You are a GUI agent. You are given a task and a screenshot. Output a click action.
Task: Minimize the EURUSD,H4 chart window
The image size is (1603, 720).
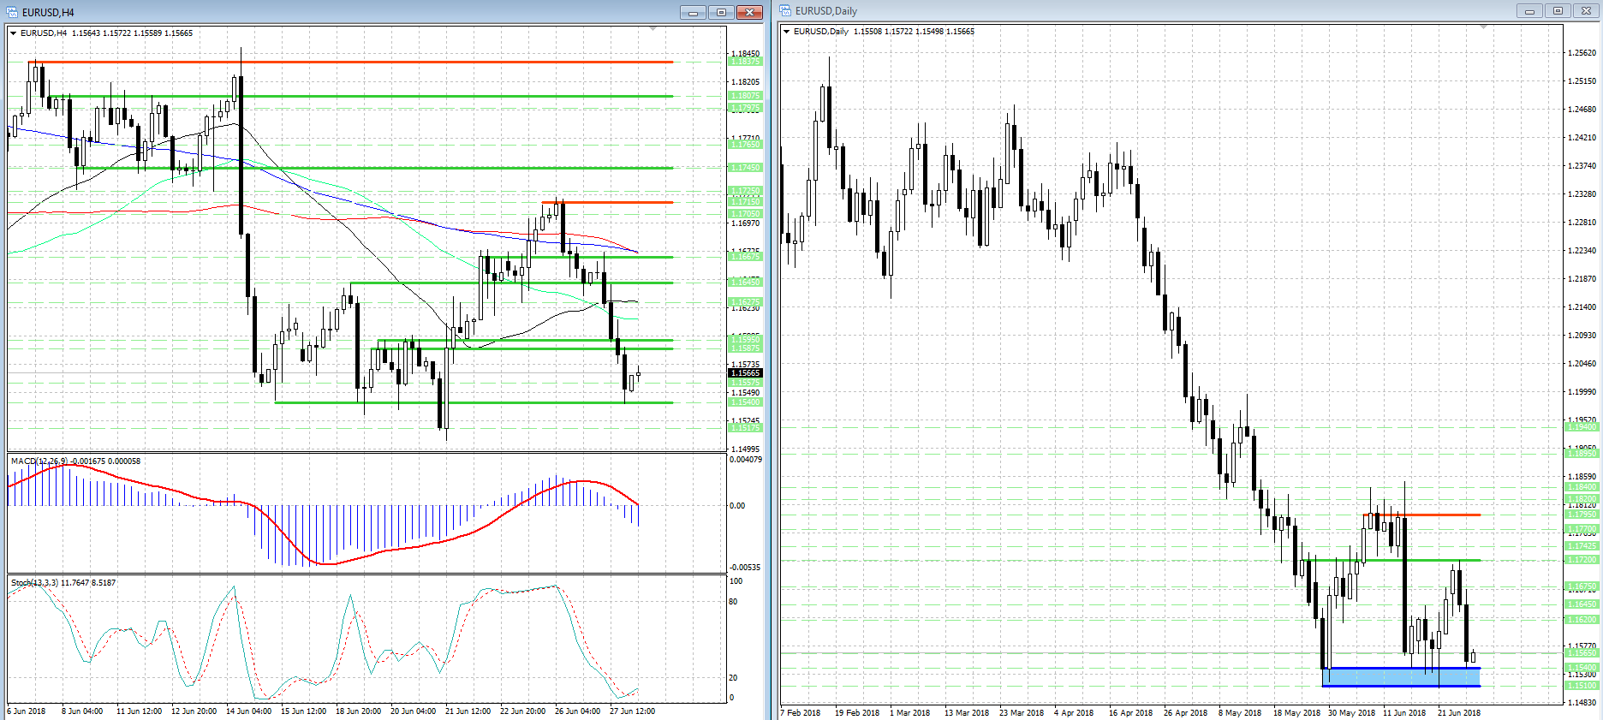[694, 12]
